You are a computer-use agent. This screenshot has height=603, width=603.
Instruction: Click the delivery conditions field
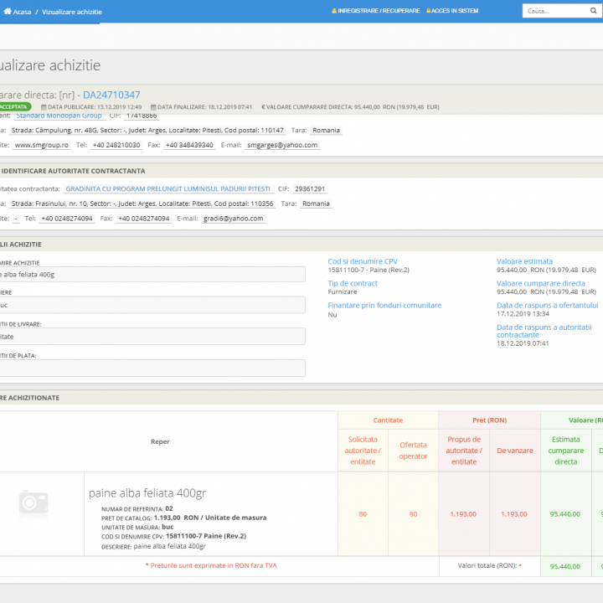point(152,337)
